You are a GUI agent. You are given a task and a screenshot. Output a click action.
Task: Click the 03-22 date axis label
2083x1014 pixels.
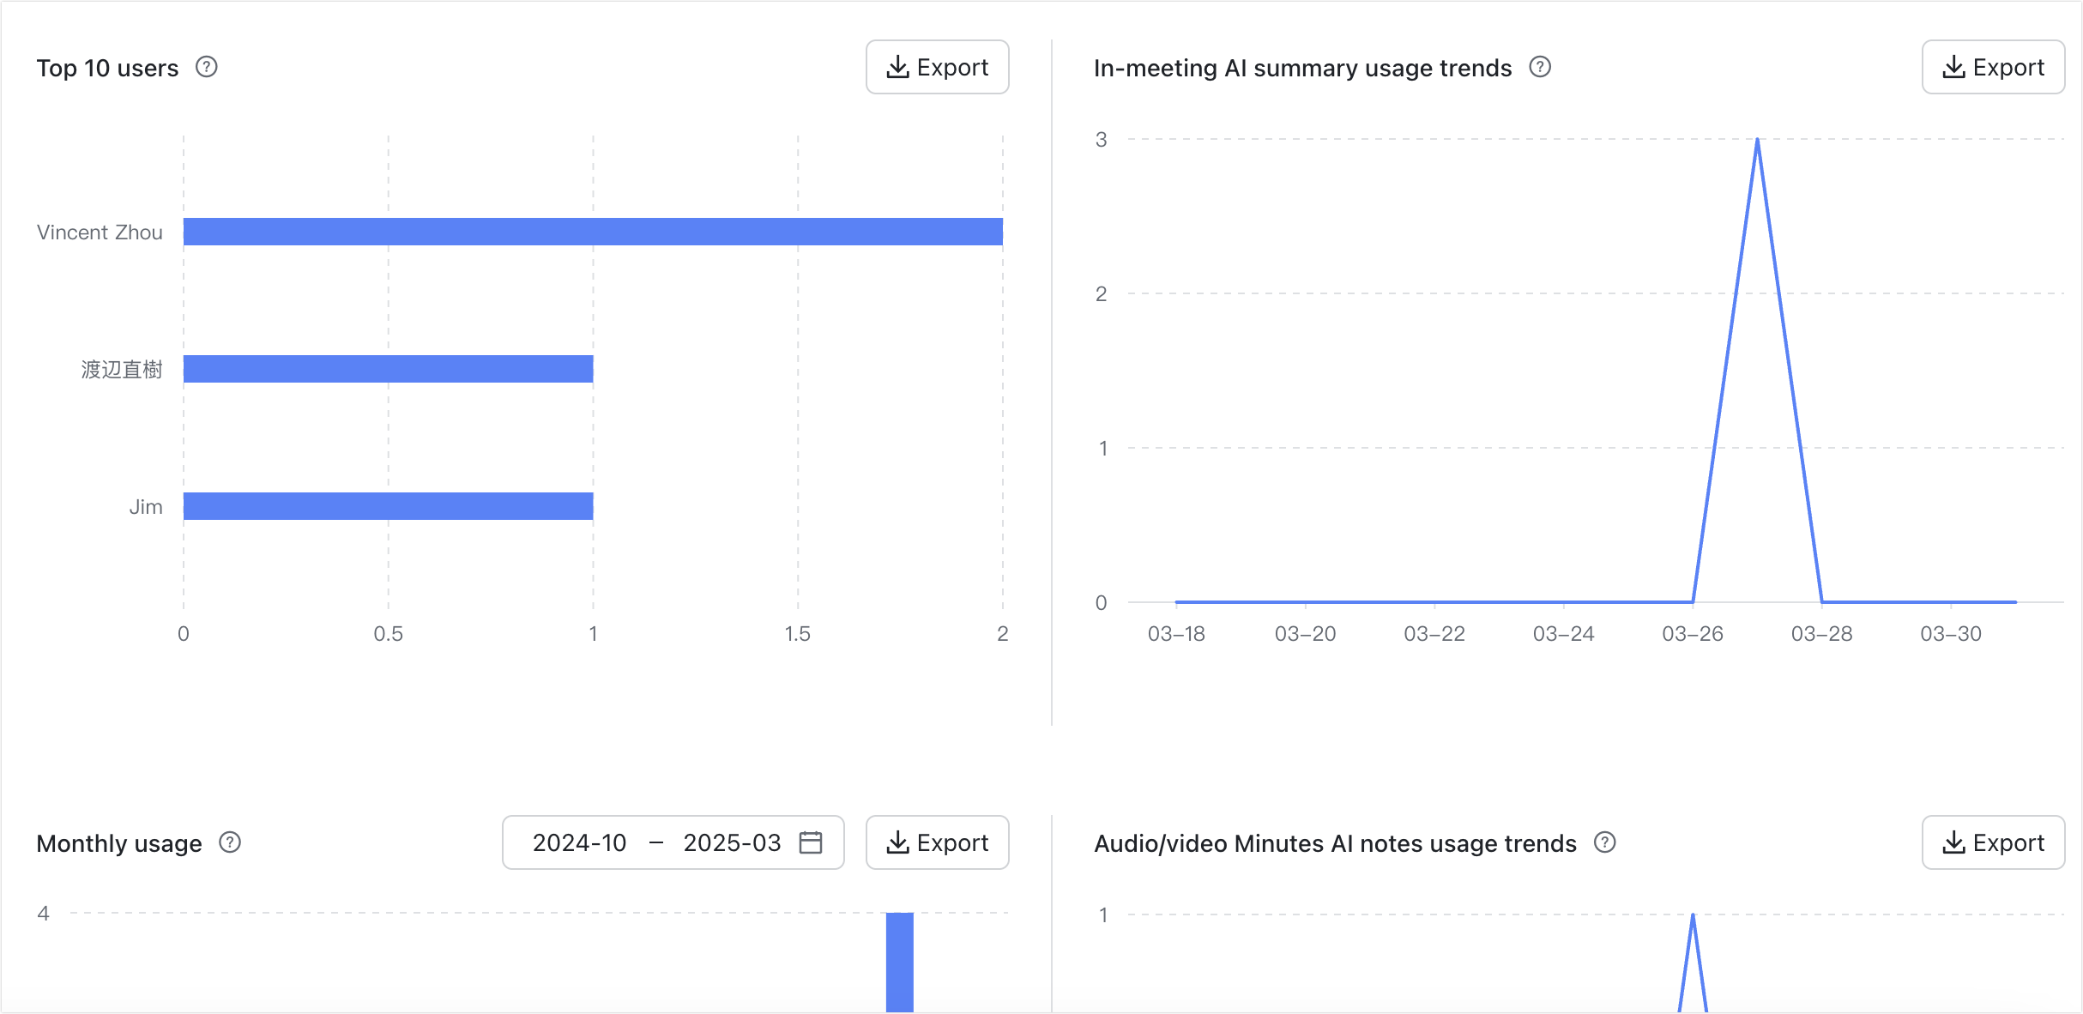(1434, 634)
